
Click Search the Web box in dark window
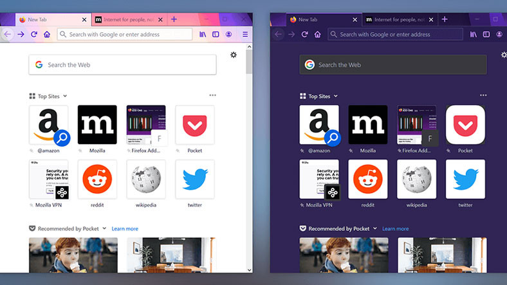pos(393,64)
